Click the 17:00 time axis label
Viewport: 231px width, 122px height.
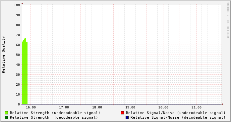click(x=64, y=107)
